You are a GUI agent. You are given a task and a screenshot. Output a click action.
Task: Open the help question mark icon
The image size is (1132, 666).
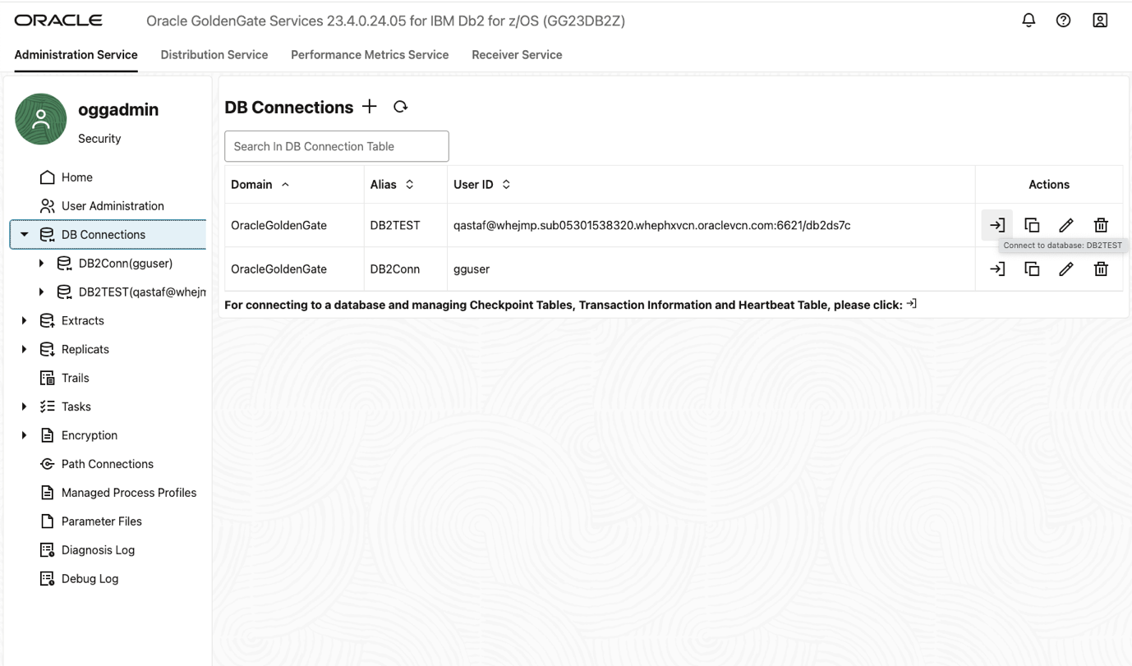point(1063,21)
